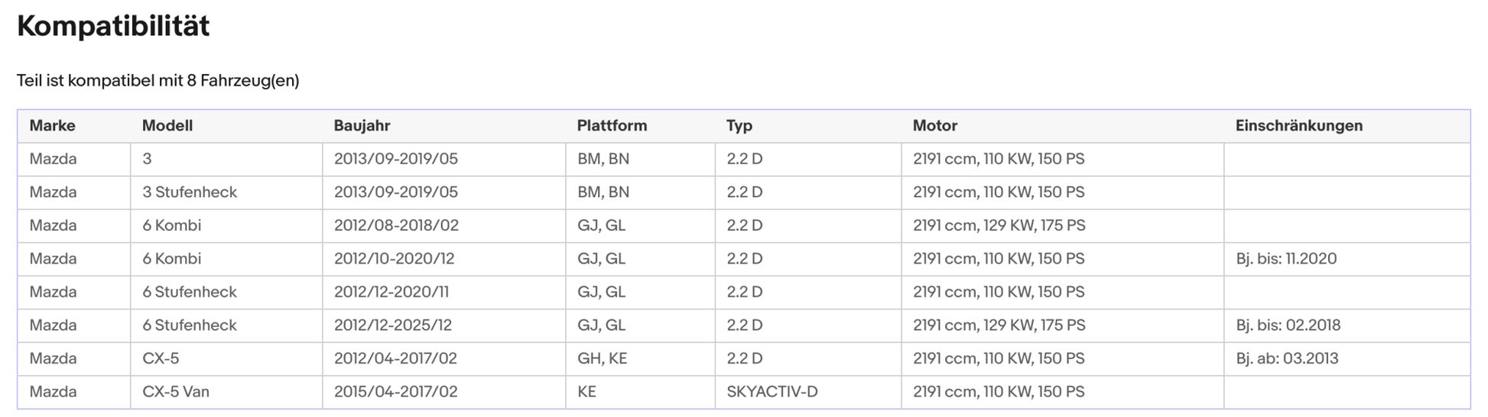1488x417 pixels.
Task: Click the "Bj. ab: 03.2013" restriction
Action: click(1287, 359)
